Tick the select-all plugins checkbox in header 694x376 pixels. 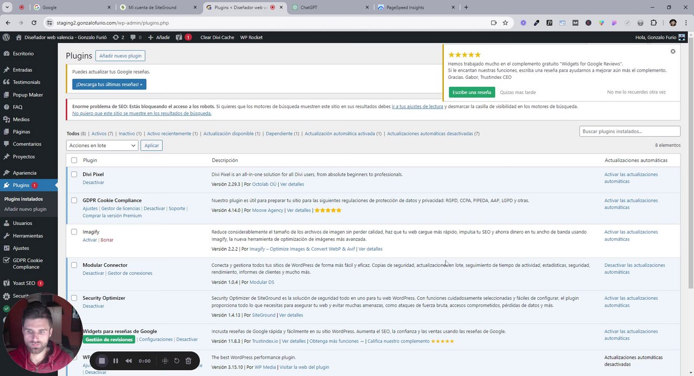[74, 160]
